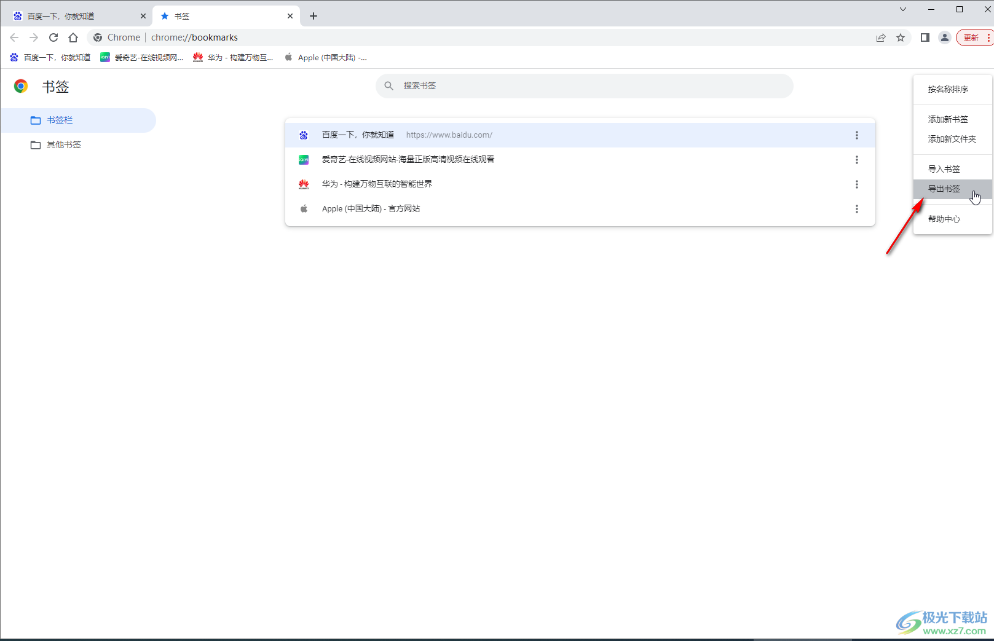
Task: Maximize the browser window
Action: click(960, 9)
